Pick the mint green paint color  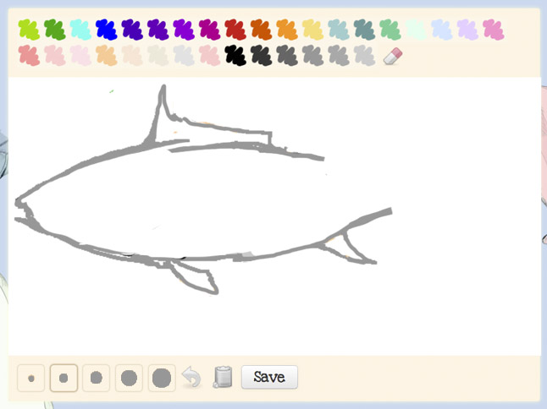click(x=390, y=30)
